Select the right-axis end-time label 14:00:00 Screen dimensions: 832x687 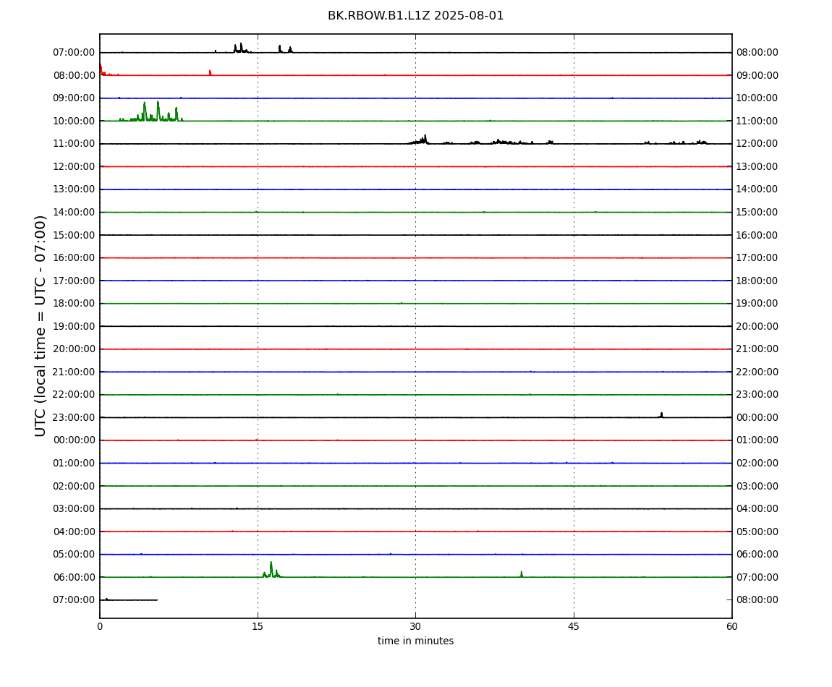(x=757, y=189)
